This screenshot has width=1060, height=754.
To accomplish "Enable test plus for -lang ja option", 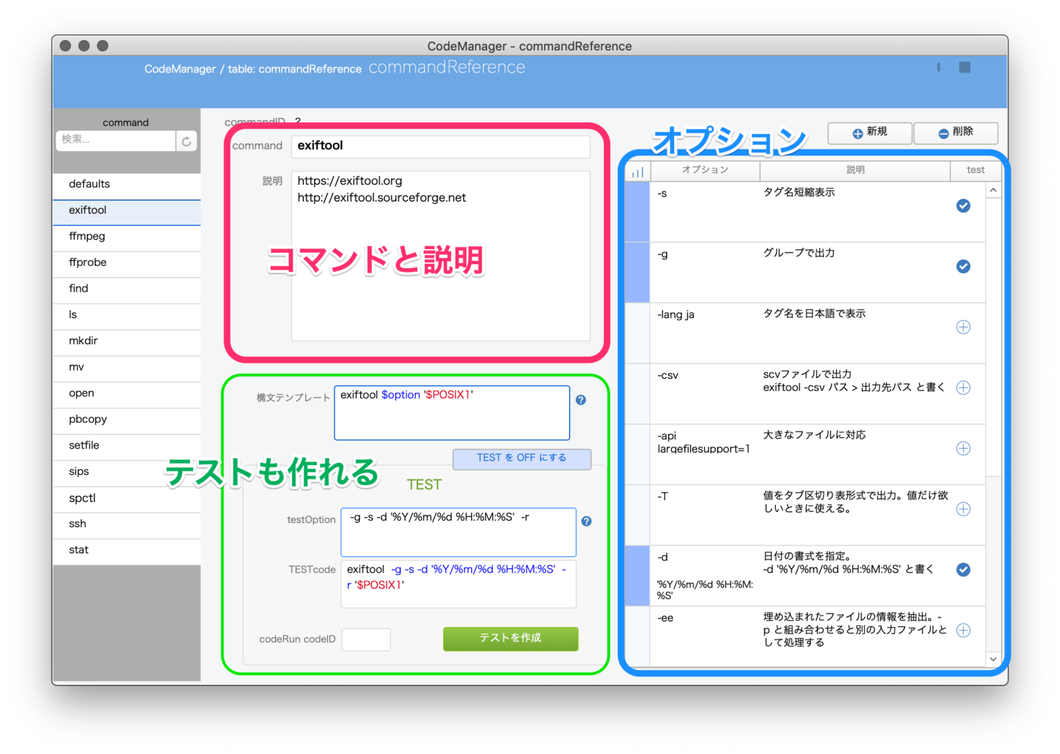I will 963,327.
